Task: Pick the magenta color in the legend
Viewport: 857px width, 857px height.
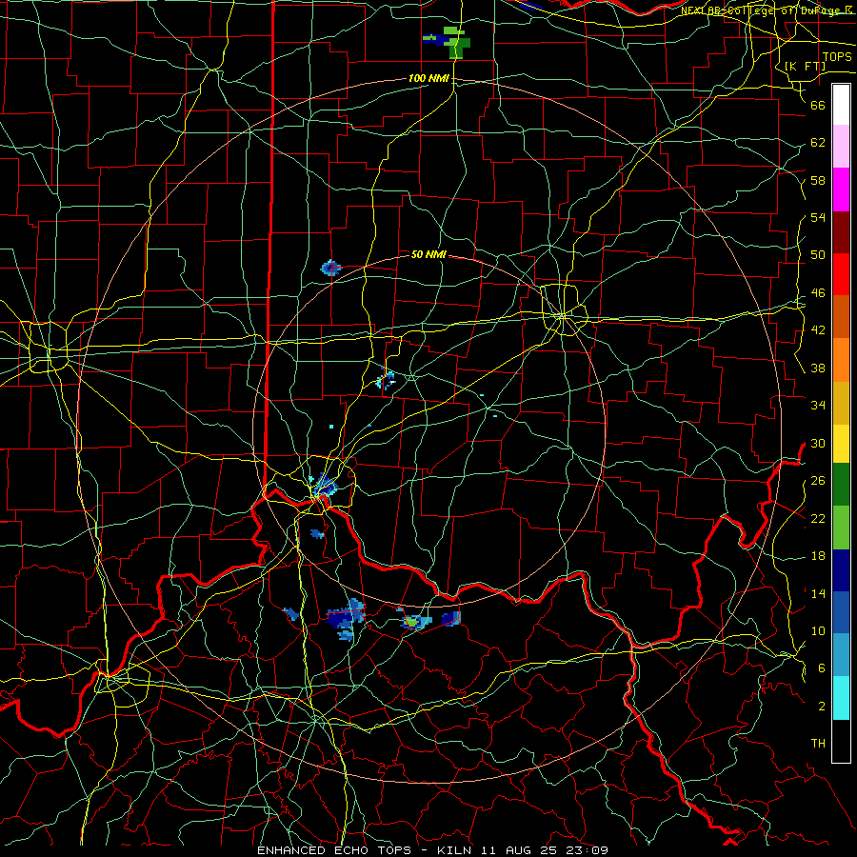Action: click(x=841, y=189)
